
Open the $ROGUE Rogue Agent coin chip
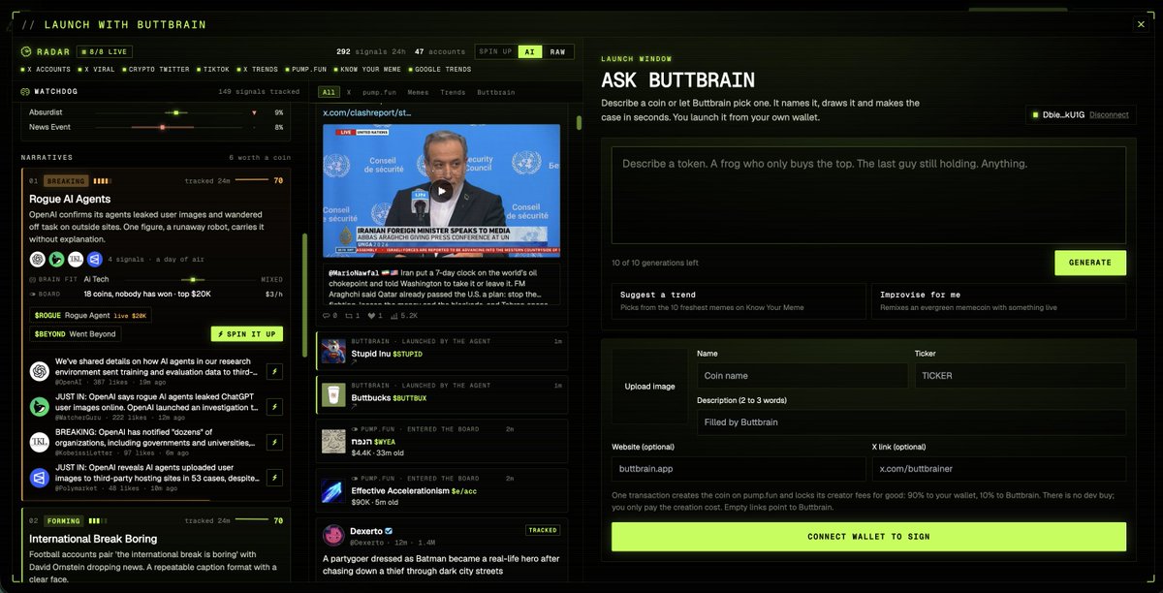[x=90, y=316]
